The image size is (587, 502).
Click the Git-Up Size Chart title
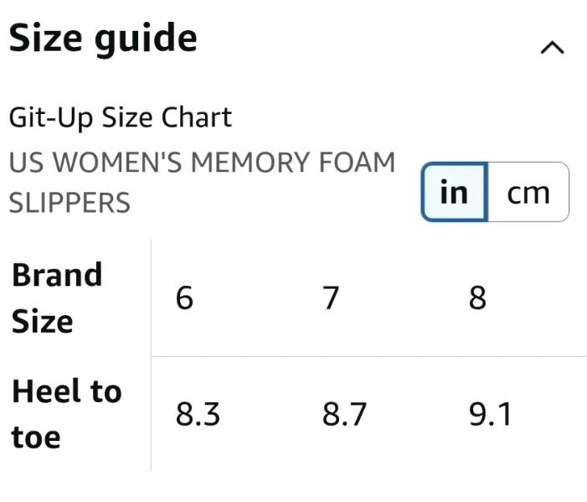pos(121,117)
